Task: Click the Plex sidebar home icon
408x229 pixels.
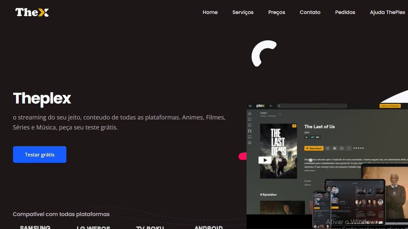Action: coord(250,113)
